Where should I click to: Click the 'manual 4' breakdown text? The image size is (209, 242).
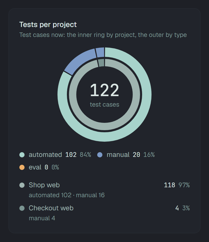click(42, 218)
